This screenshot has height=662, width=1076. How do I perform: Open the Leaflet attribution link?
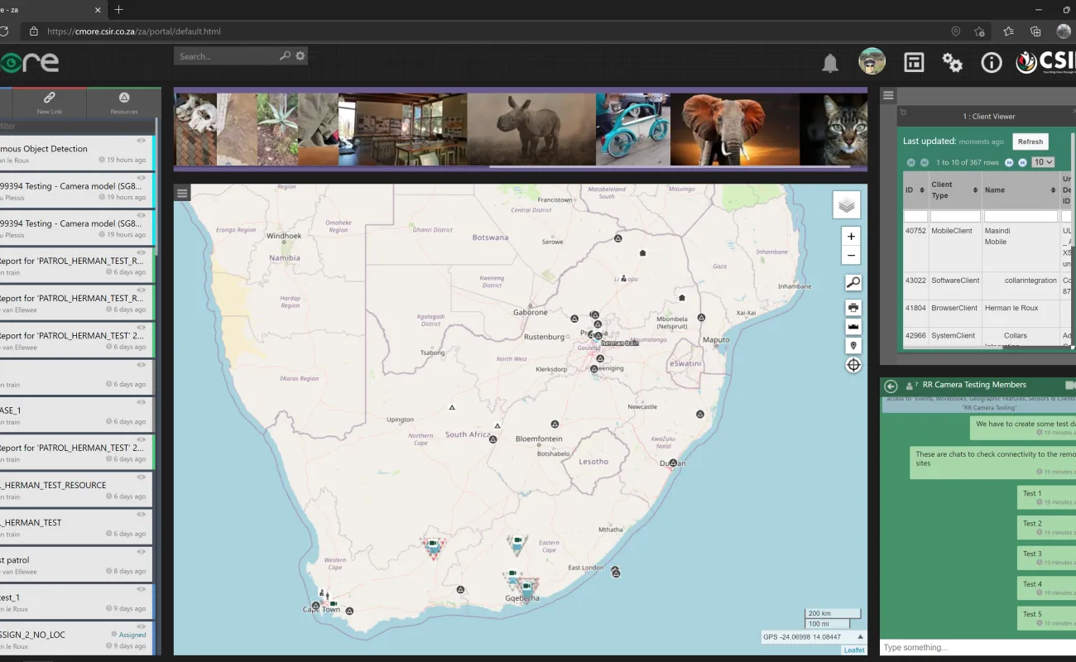pyautogui.click(x=853, y=650)
